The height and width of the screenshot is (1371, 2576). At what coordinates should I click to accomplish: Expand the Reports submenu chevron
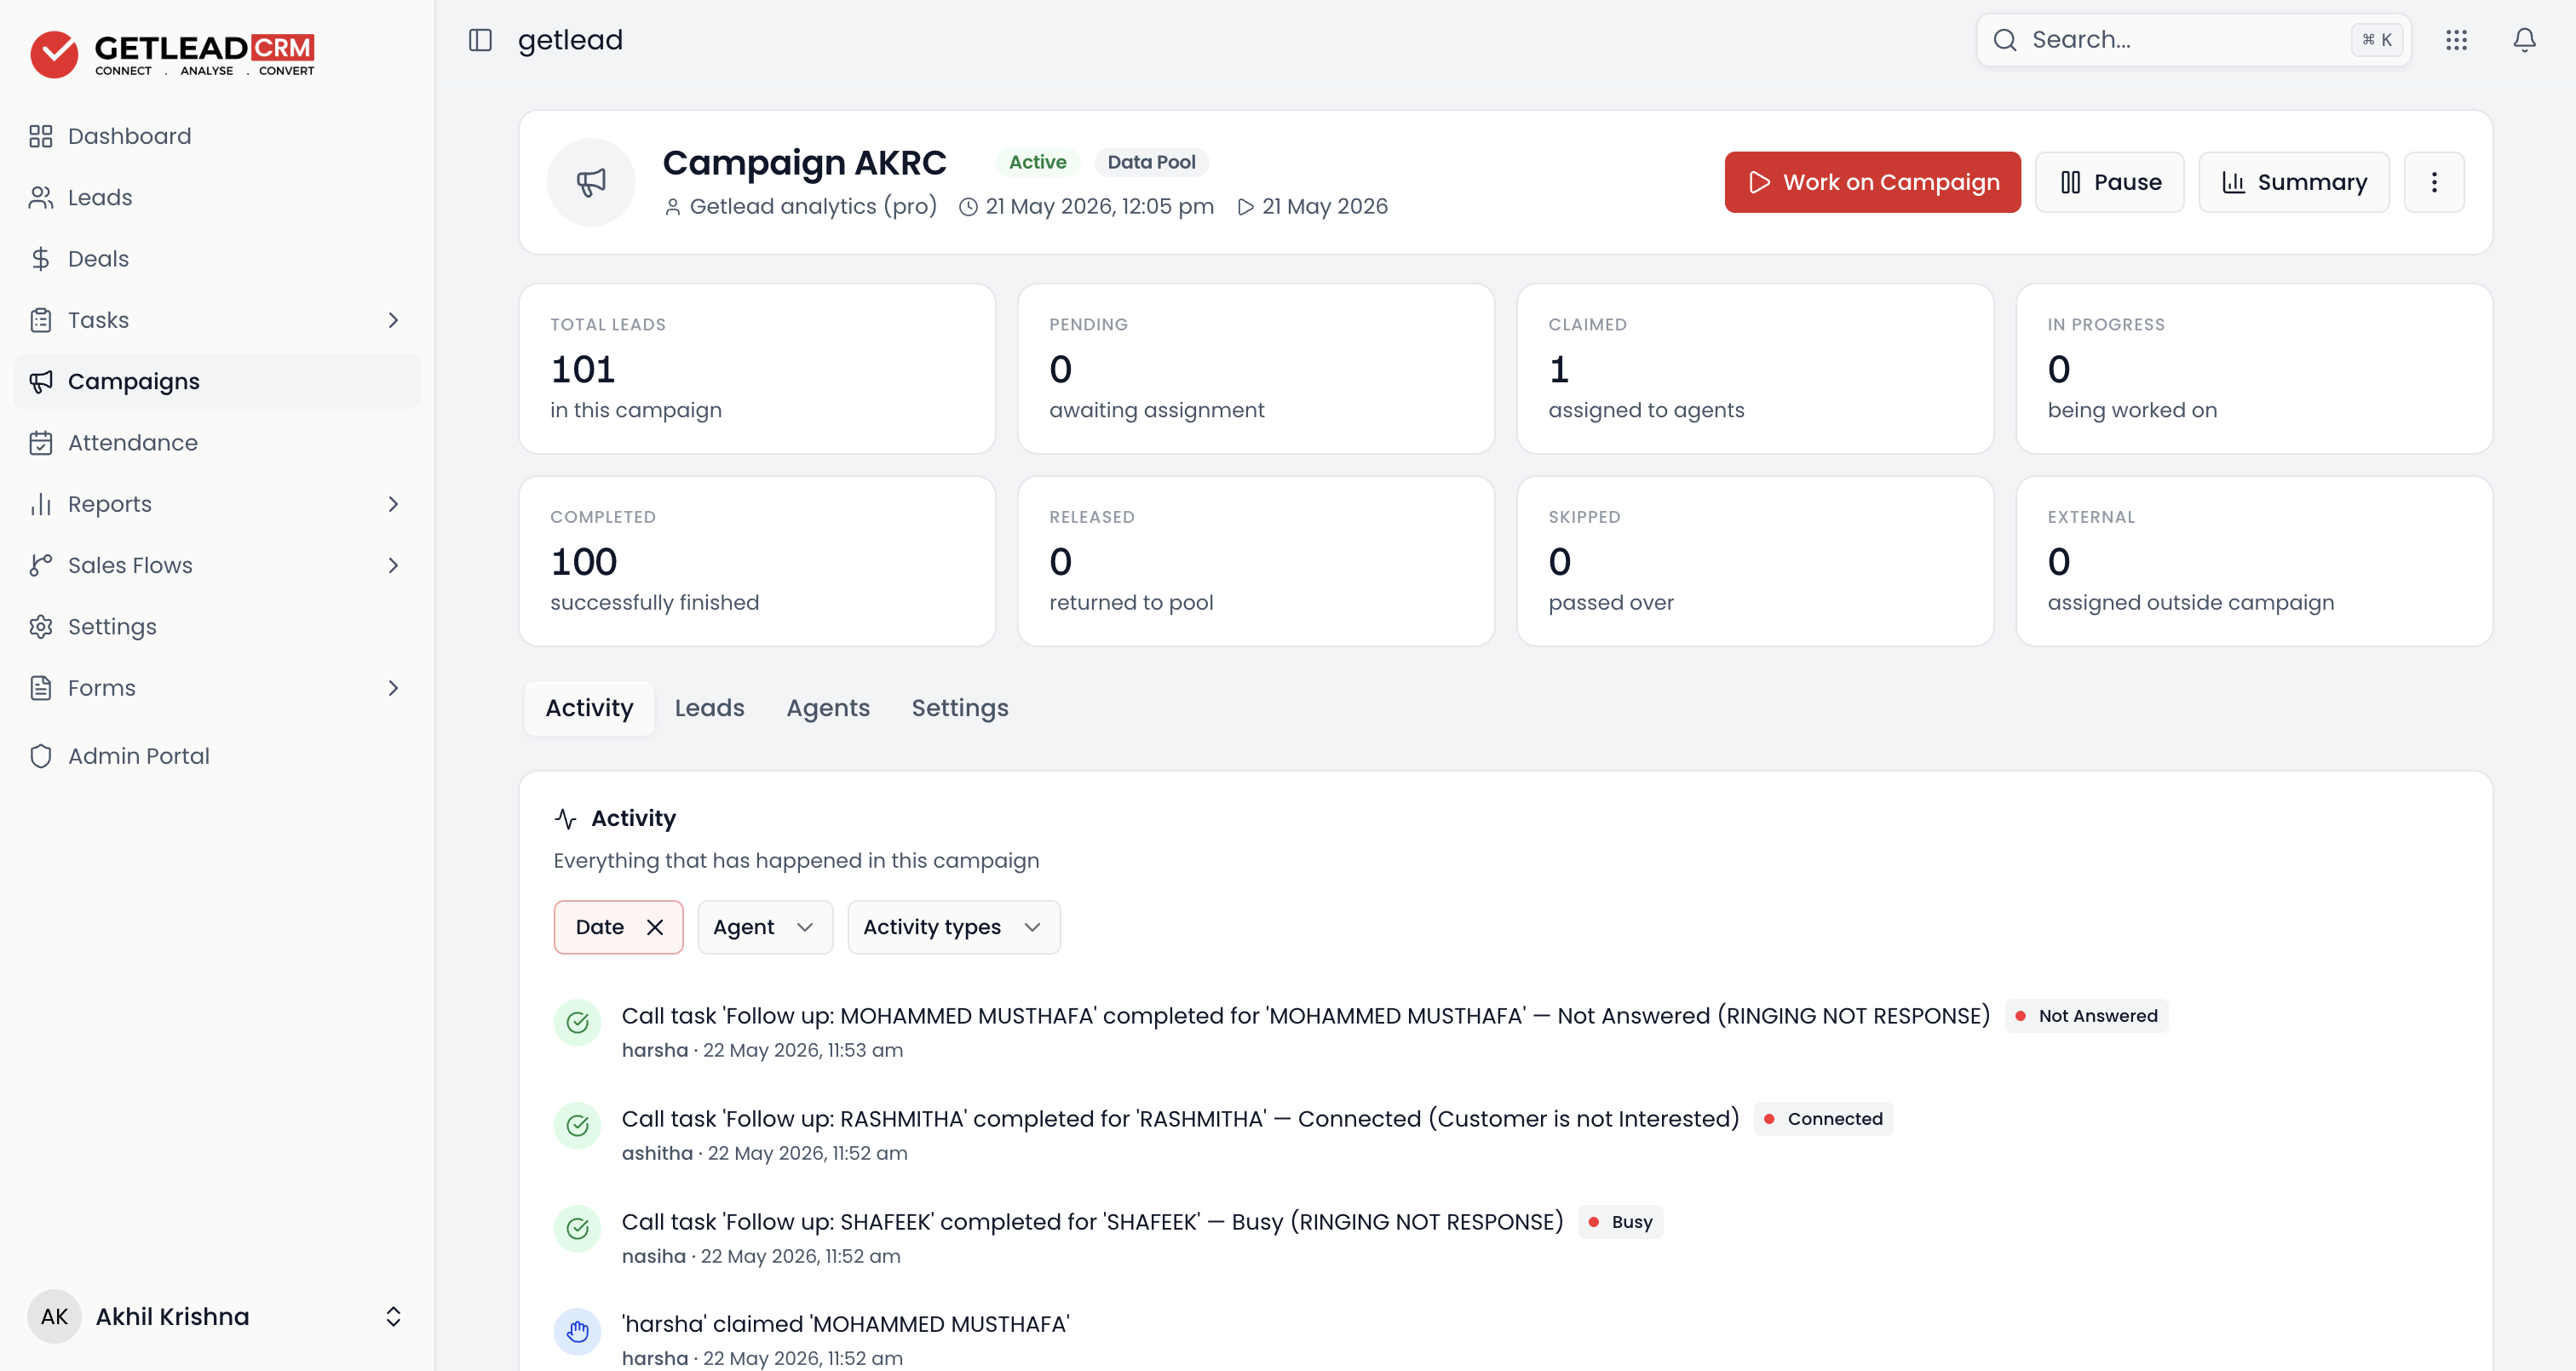pos(393,504)
